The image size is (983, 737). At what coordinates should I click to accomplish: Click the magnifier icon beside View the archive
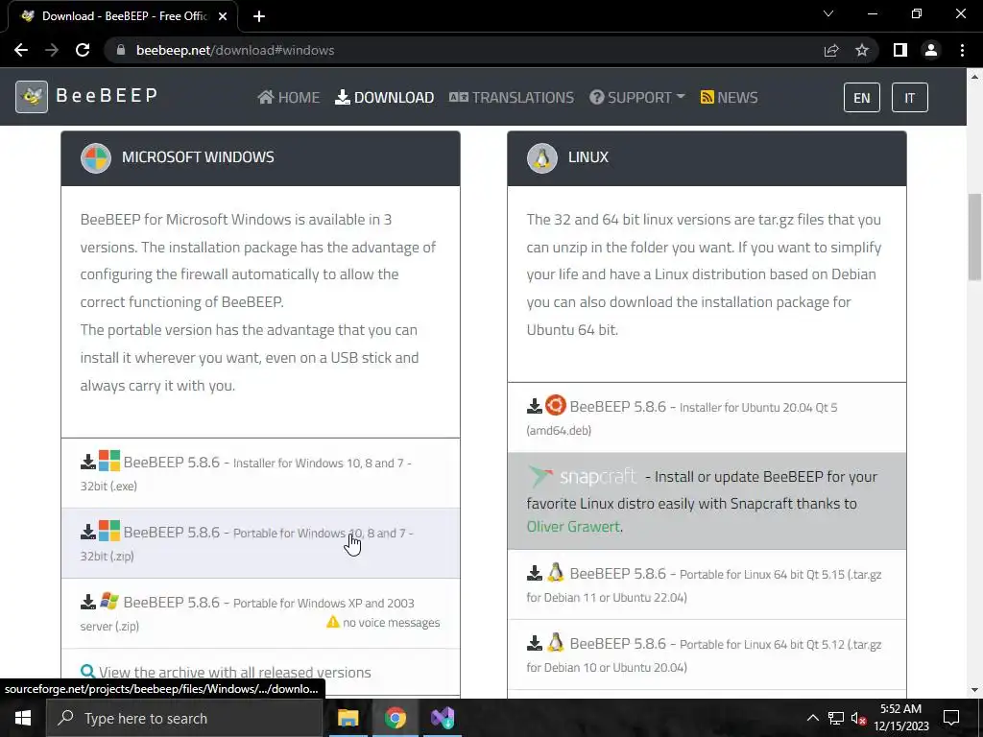click(87, 672)
